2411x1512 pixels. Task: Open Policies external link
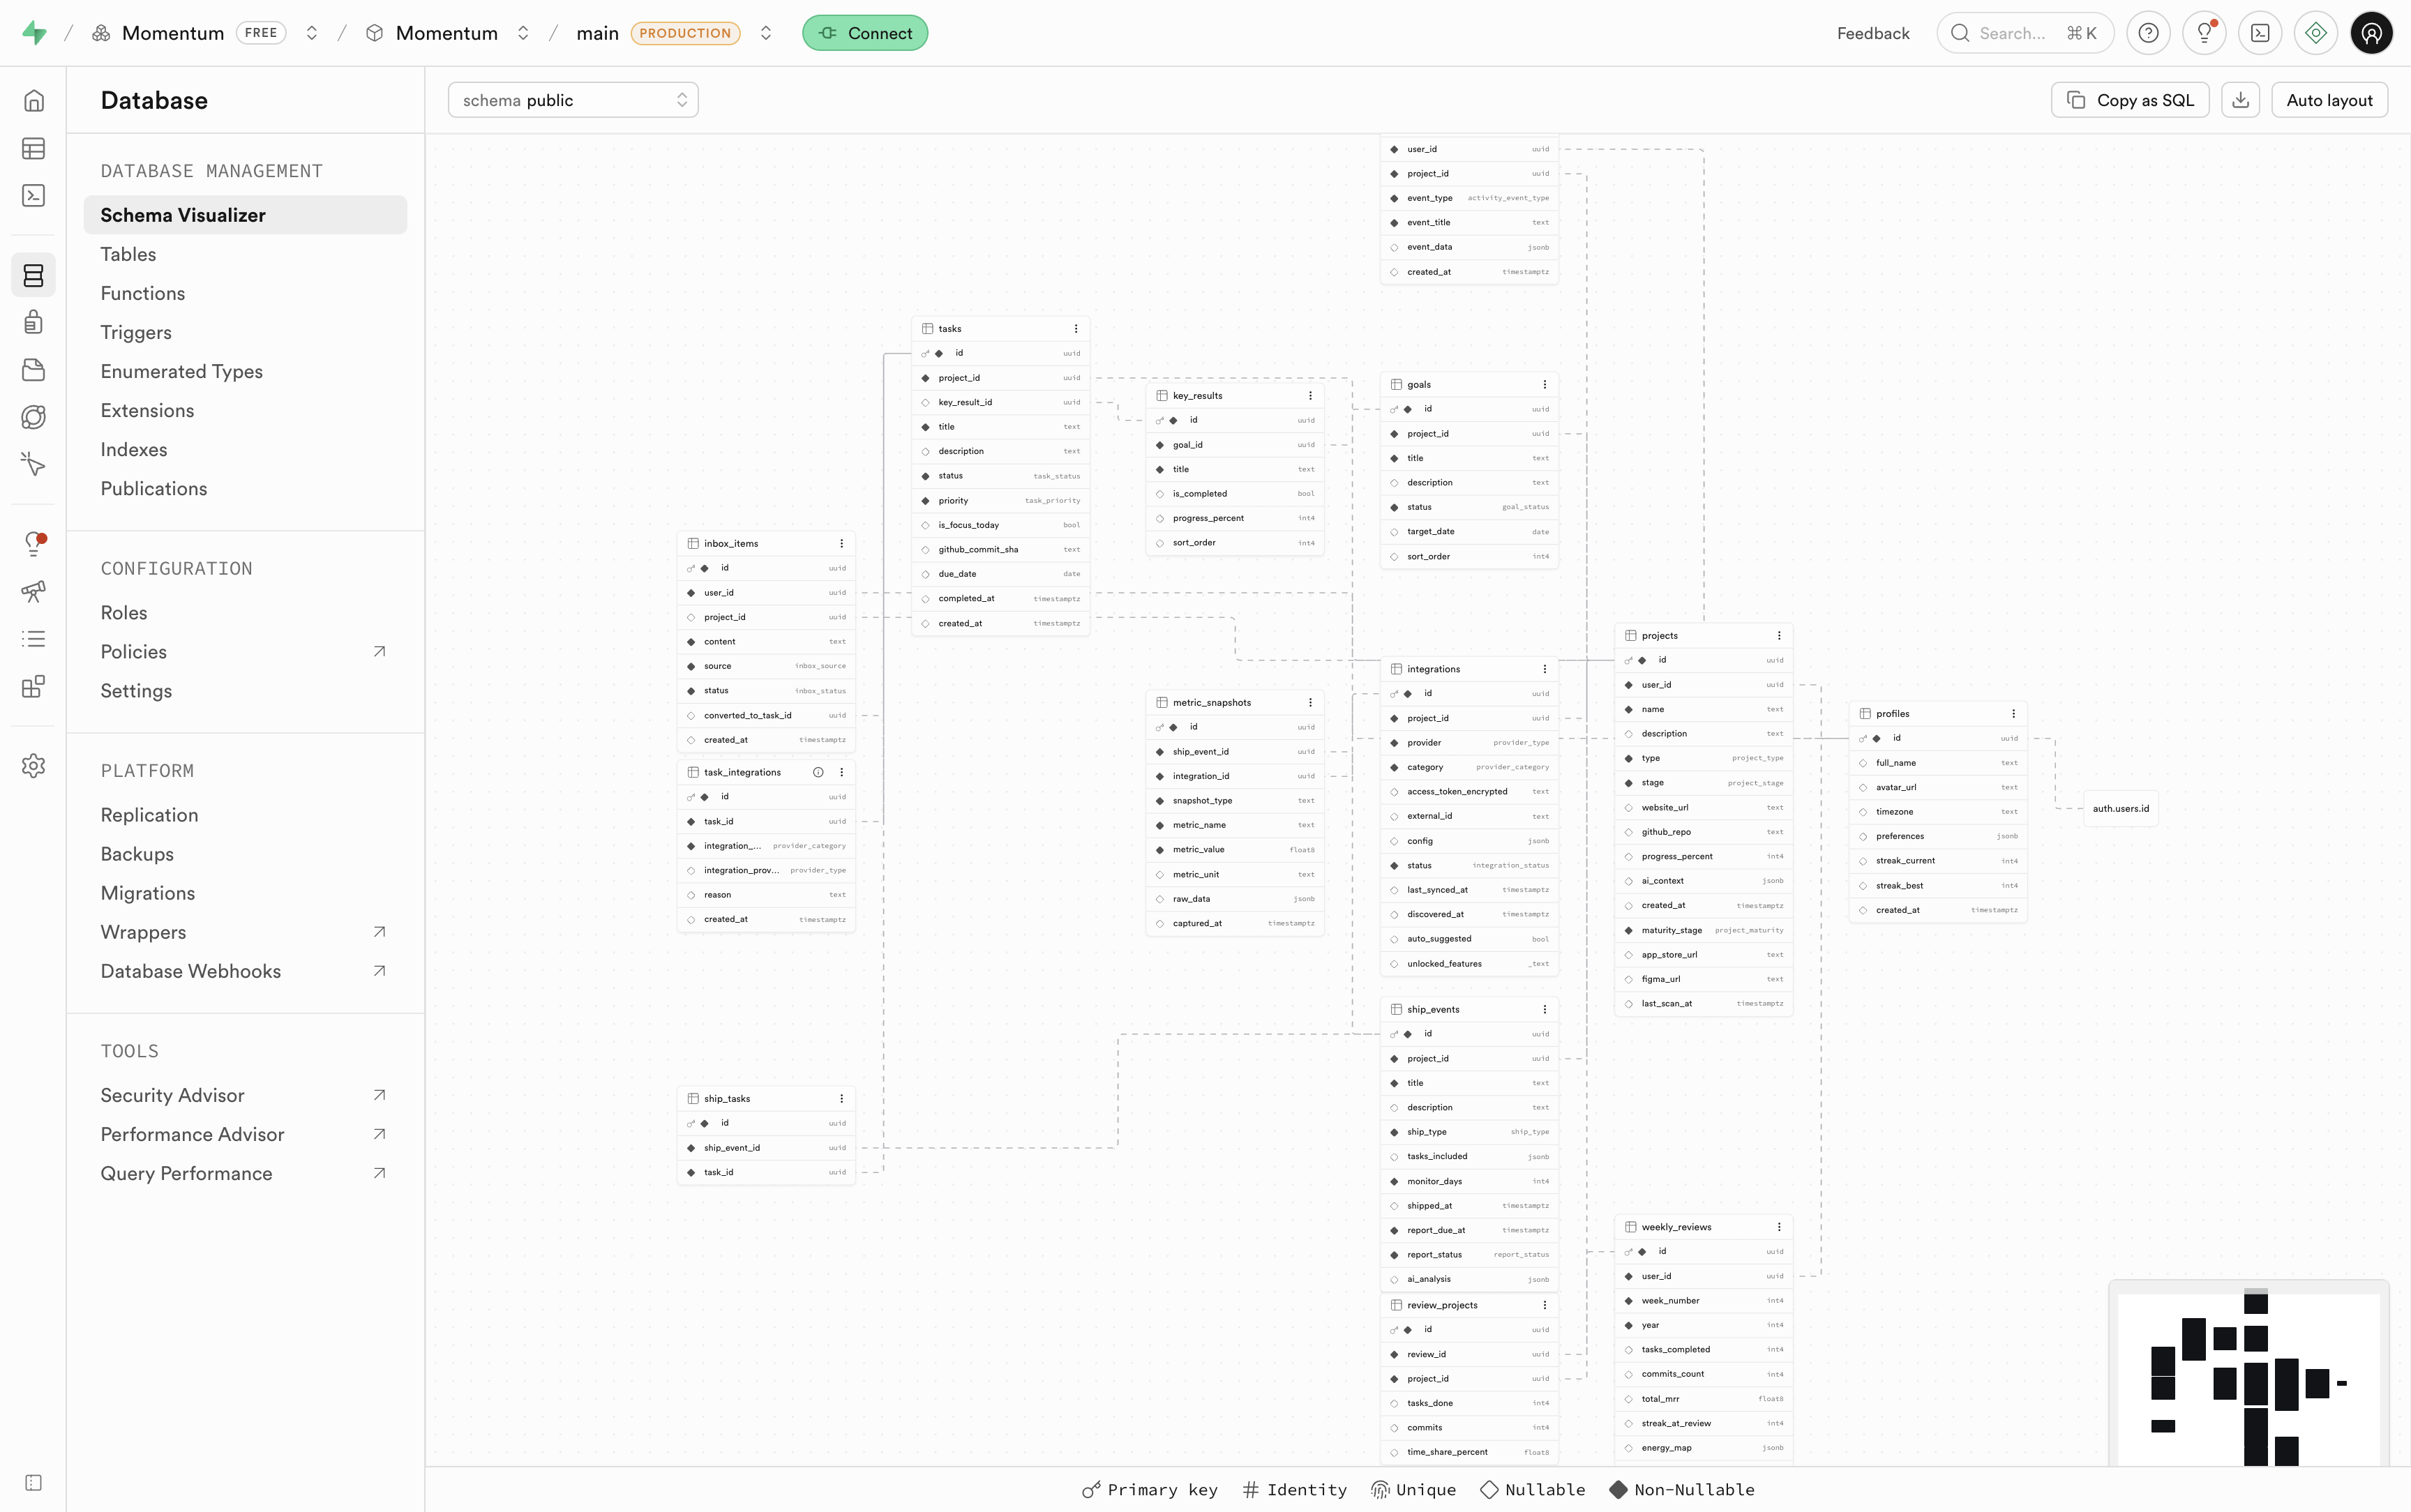point(245,652)
